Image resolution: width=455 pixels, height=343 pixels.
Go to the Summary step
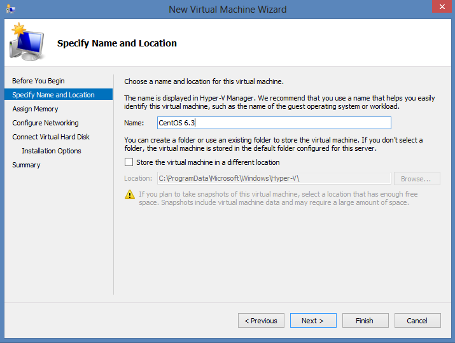click(26, 165)
